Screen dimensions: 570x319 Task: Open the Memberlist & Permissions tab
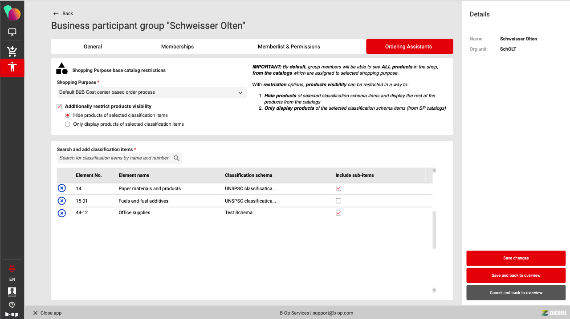(x=289, y=47)
